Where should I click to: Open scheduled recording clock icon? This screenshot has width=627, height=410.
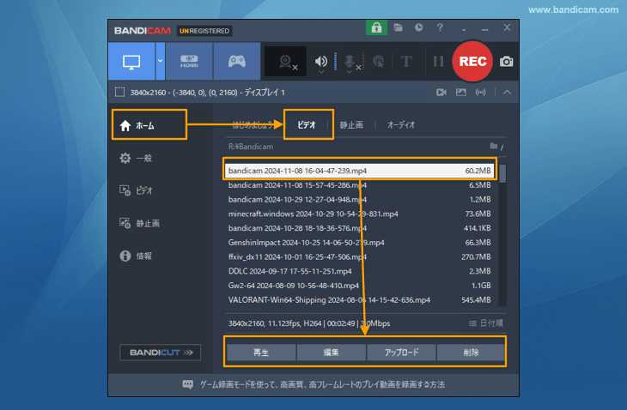pyautogui.click(x=418, y=27)
